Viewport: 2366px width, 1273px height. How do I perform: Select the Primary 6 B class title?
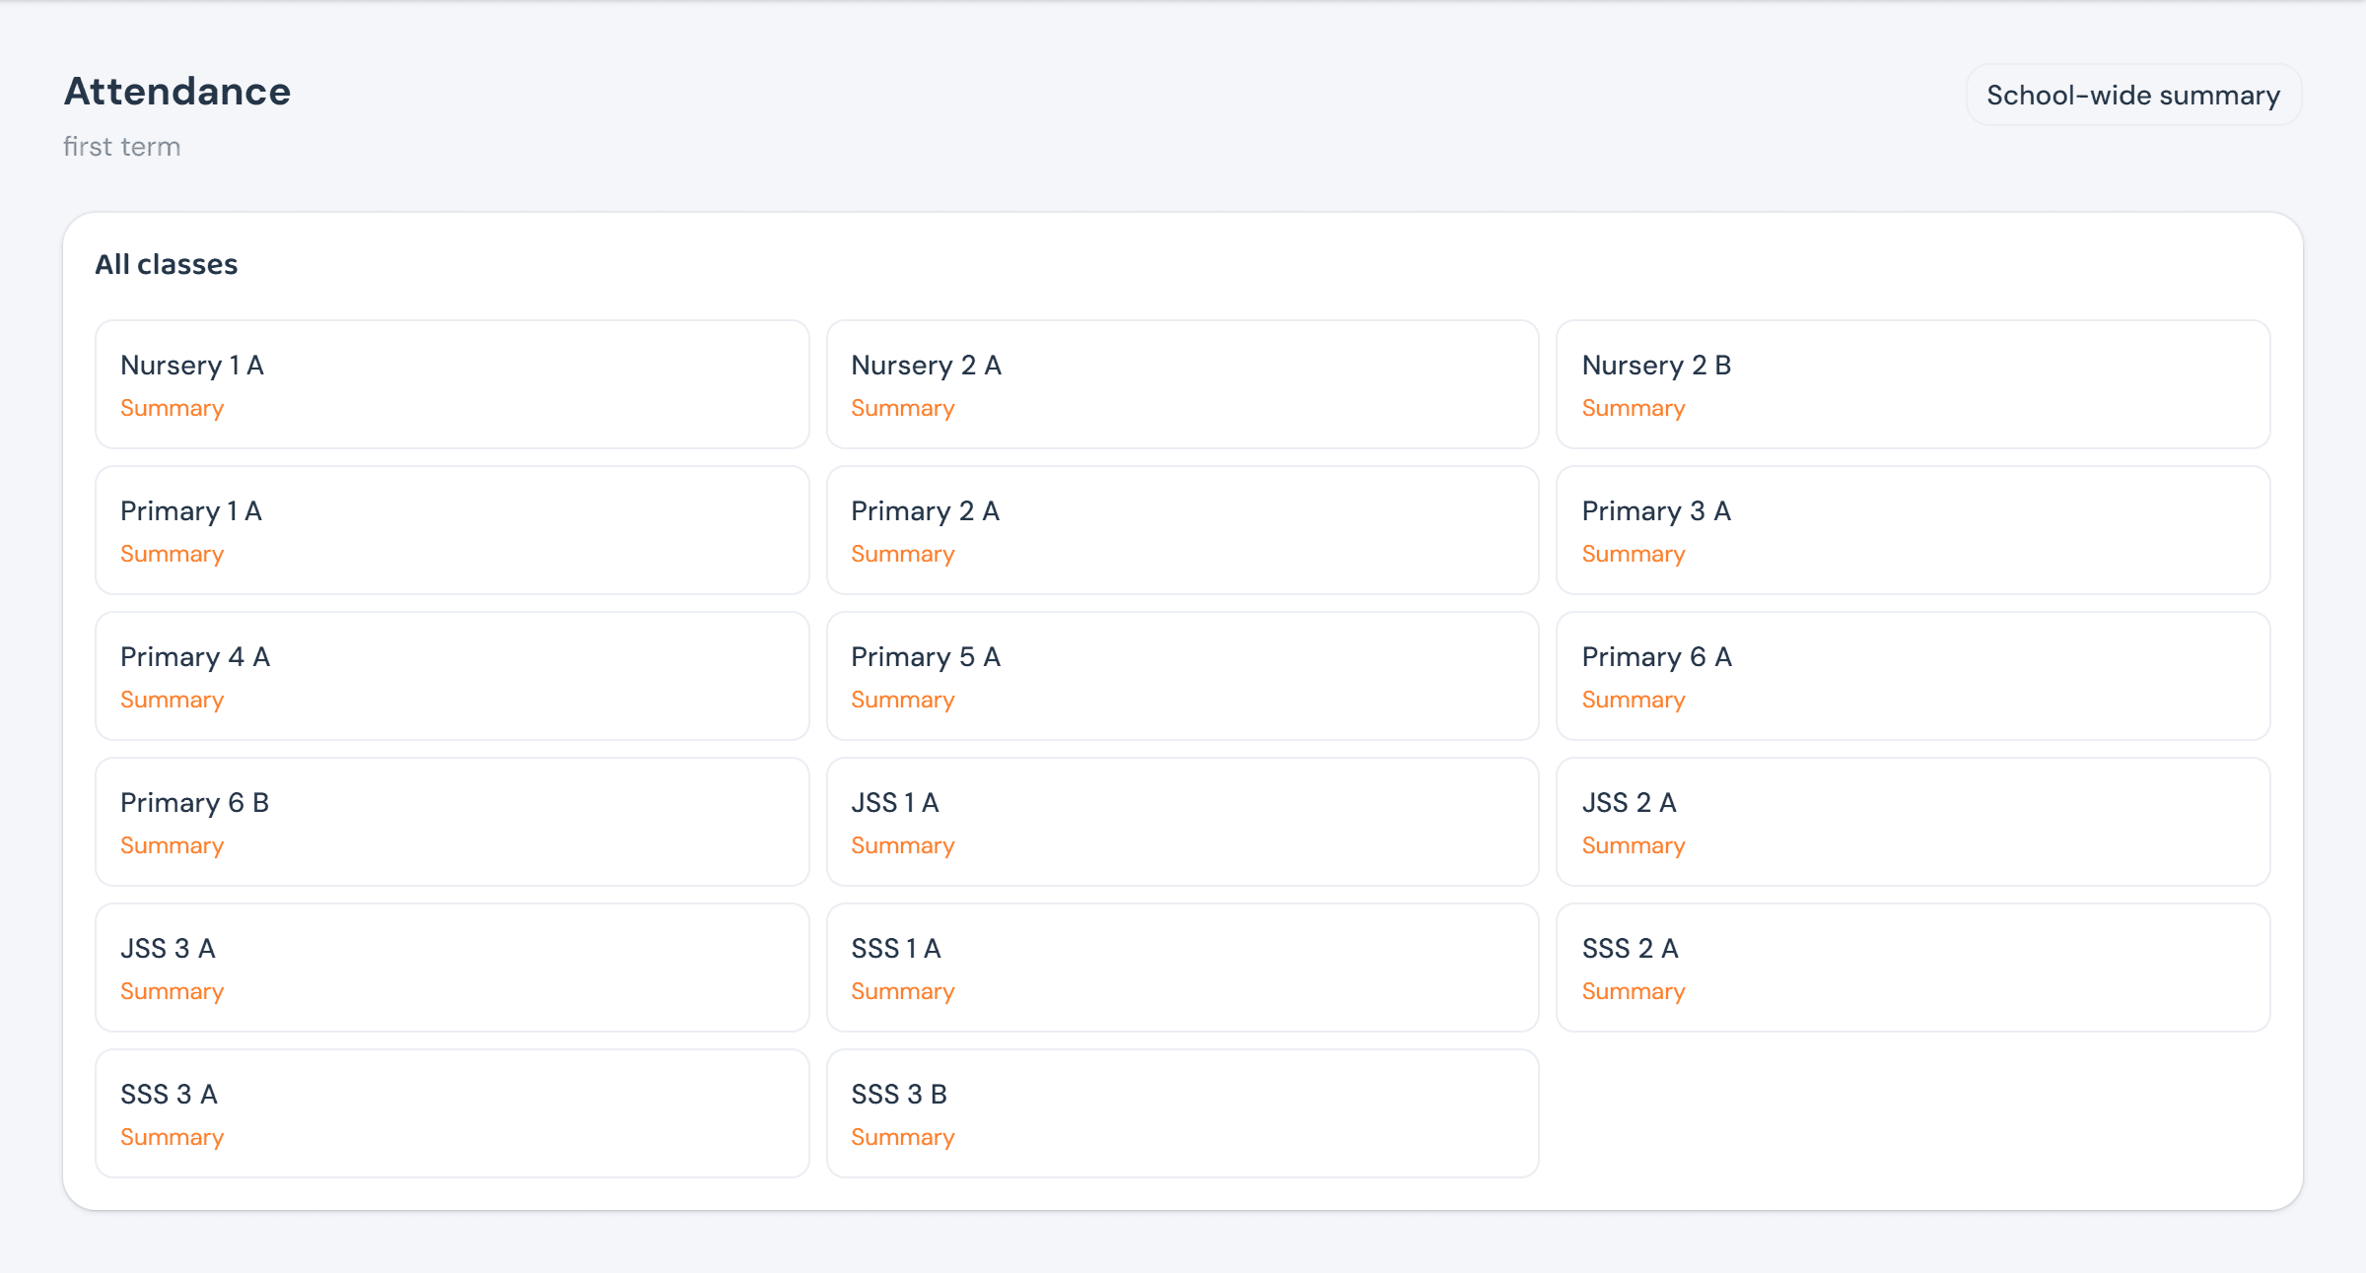195,803
